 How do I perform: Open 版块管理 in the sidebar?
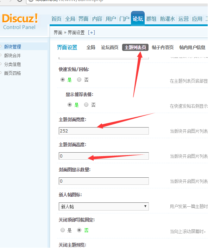click(x=12, y=47)
